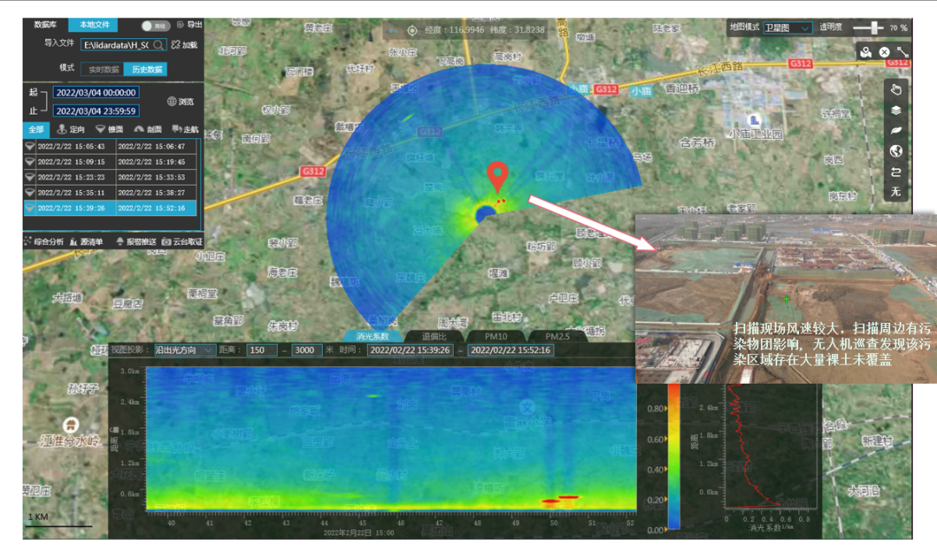Toggle the offline mode switch

156,26
